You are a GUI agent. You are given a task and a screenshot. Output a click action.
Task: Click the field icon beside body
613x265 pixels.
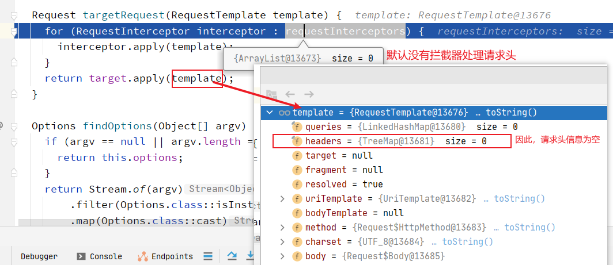point(297,256)
